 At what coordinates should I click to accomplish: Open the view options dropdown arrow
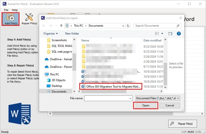tap(162, 34)
